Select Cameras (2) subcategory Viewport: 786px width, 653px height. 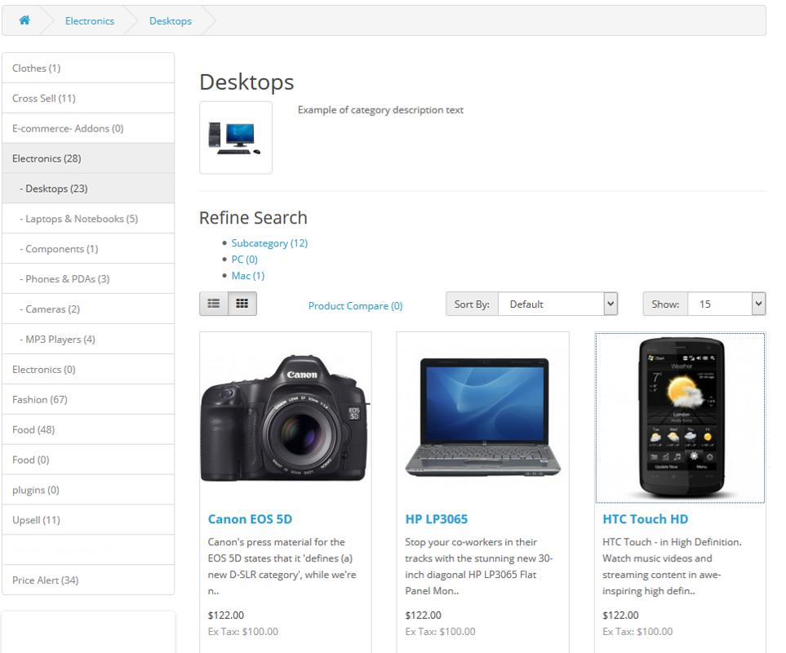click(88, 309)
